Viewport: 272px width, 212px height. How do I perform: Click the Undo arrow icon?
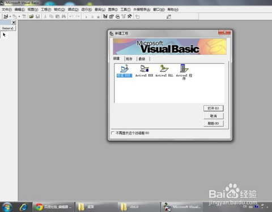pos(71,16)
